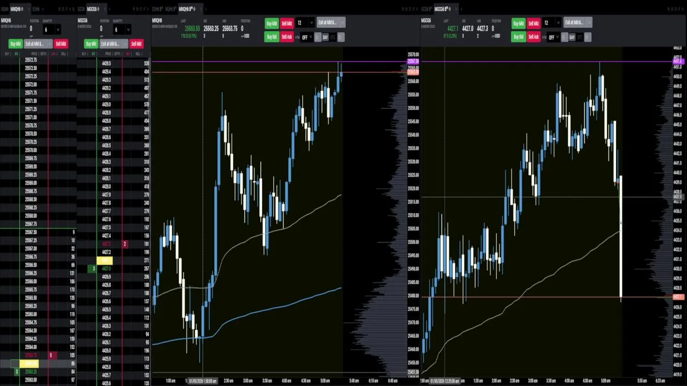Image resolution: width=687 pixels, height=386 pixels.
Task: Click red 4427.1 price marker on MGCG6 axis
Action: tap(678, 296)
